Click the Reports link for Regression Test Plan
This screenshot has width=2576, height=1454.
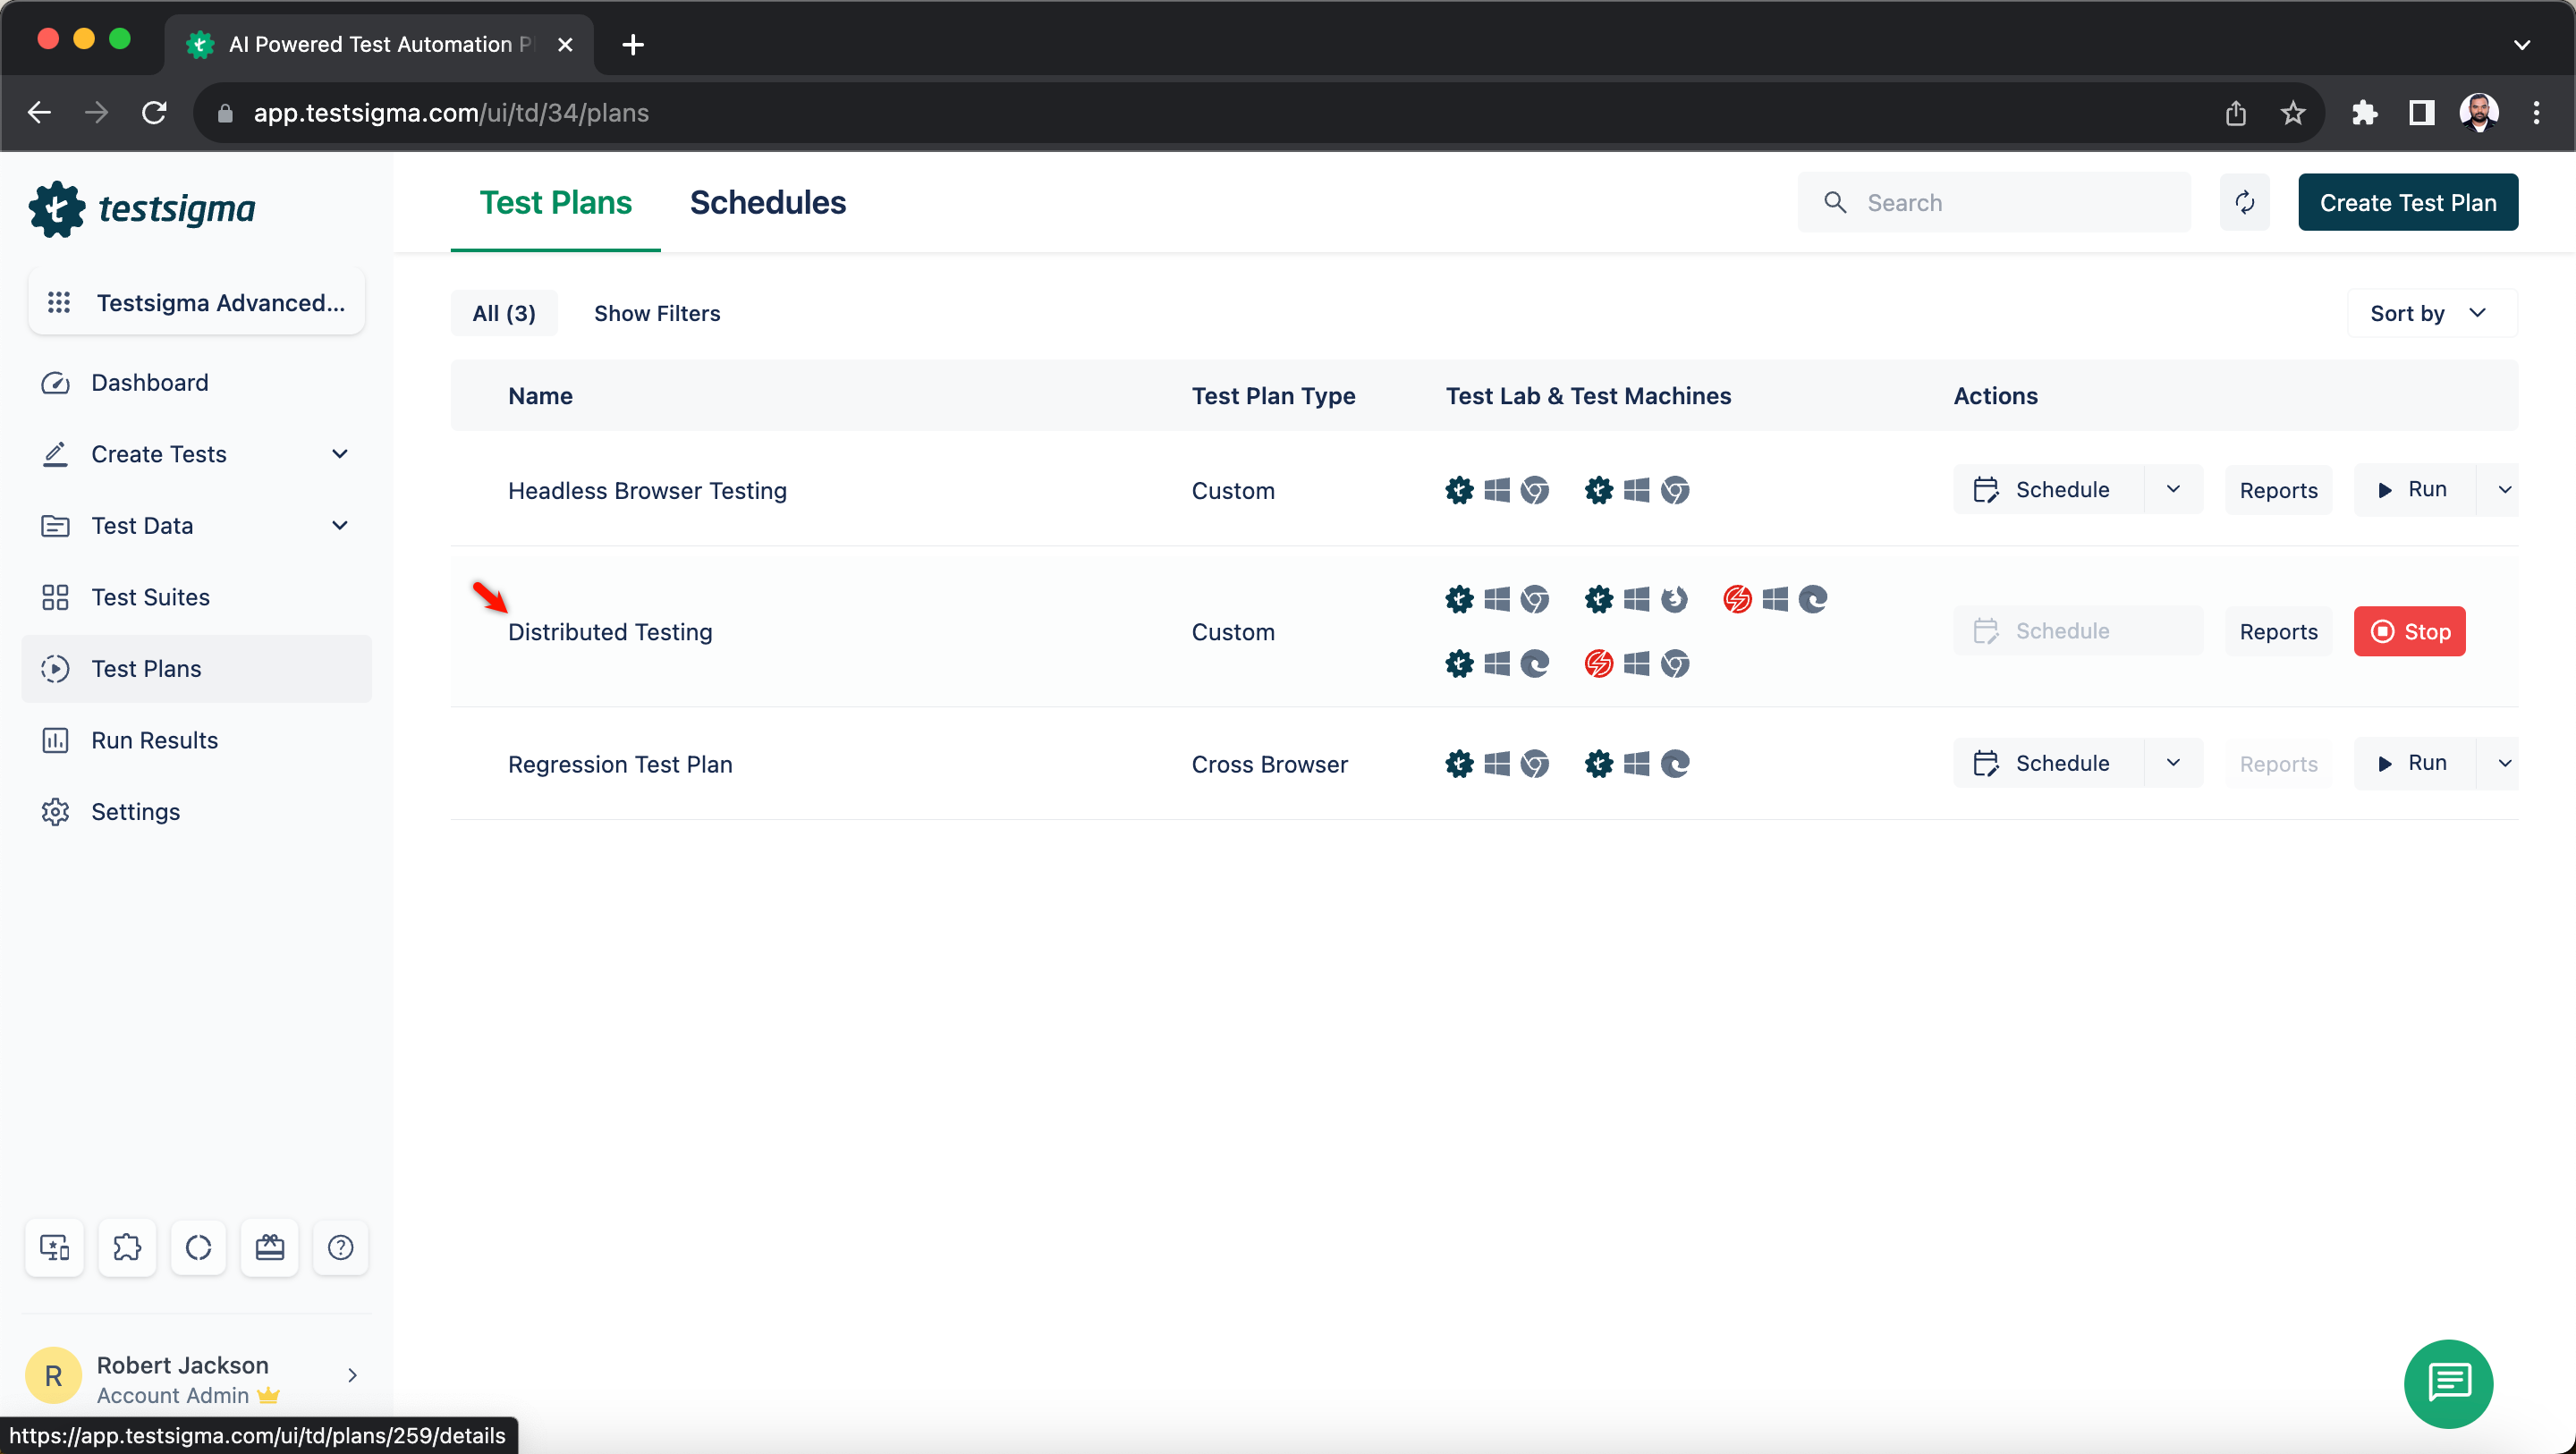point(2279,763)
